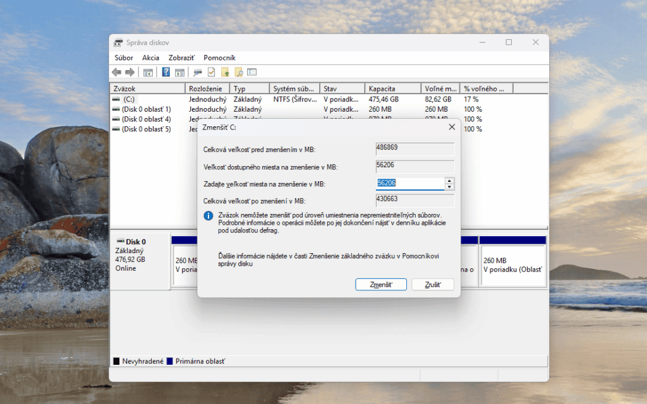Open help via blue question mark icon
The image size is (647, 404).
coord(166,72)
